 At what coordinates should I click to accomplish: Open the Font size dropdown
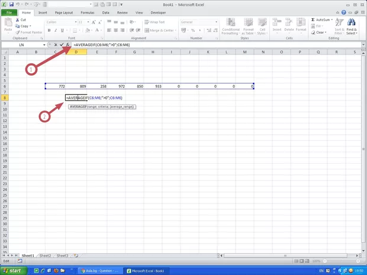88,22
